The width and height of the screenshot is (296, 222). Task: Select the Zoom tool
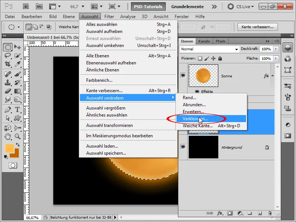coord(17,136)
